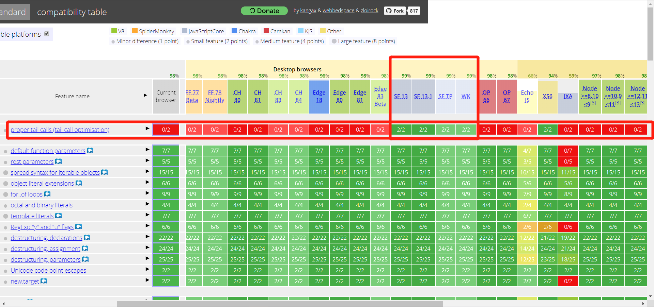654x307 pixels.
Task: Open the flag icon next to new.target
Action: [x=44, y=281]
